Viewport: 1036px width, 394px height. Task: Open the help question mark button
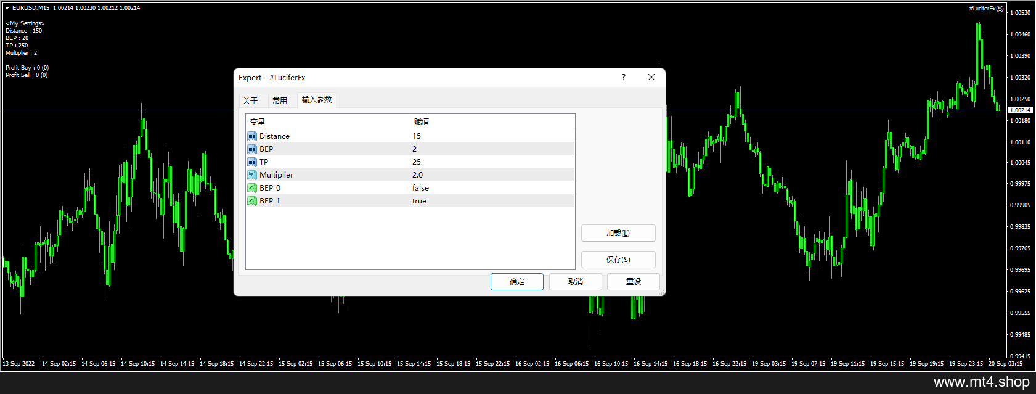tap(624, 77)
